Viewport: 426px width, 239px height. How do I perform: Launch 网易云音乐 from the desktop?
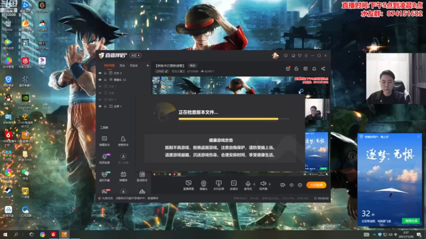pos(25,62)
